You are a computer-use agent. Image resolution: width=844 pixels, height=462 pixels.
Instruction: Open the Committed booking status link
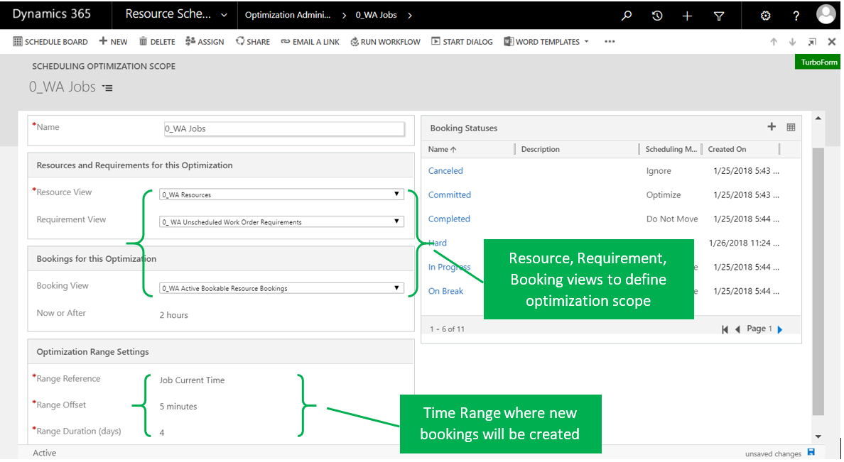[449, 195]
